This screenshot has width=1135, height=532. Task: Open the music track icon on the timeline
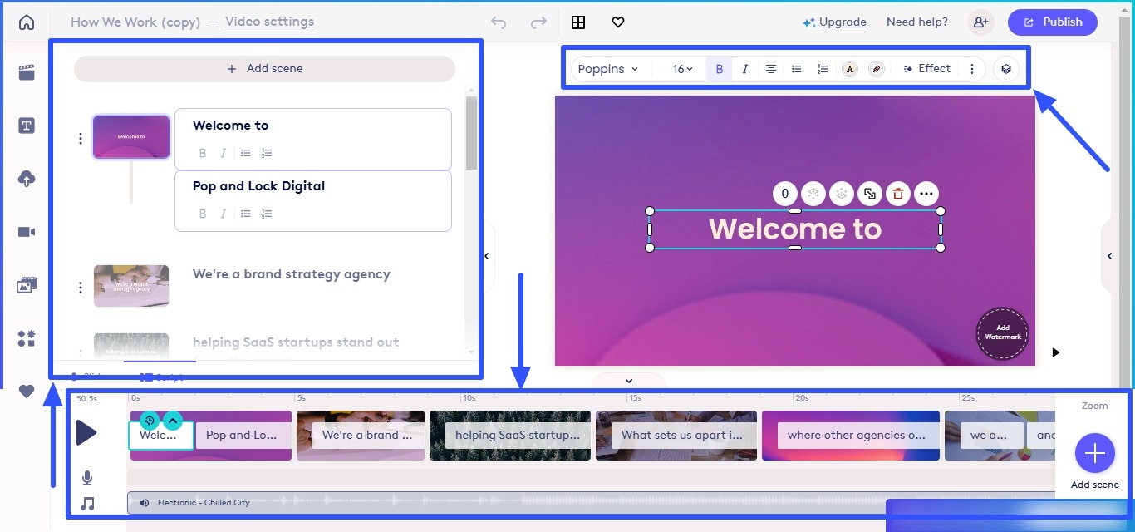point(88,503)
